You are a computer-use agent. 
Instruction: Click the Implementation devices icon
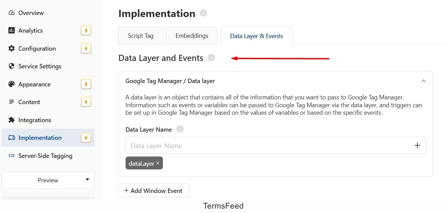click(x=12, y=138)
